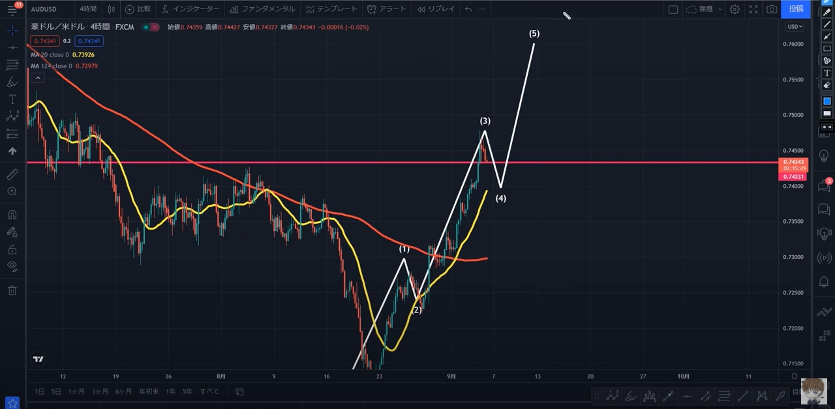Select the brush drawing tool in left sidebar
835x409 pixels.
click(x=12, y=82)
